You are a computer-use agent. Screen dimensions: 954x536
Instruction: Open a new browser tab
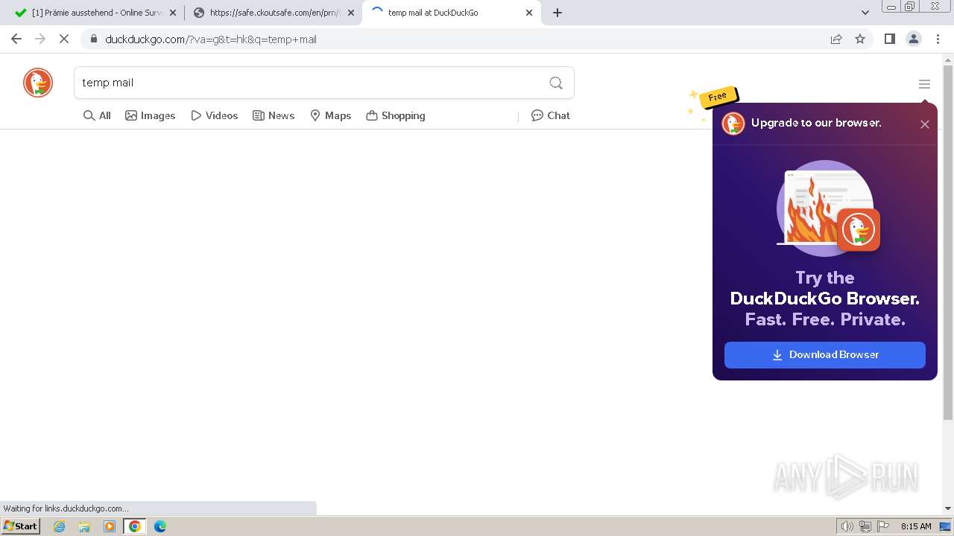coord(557,13)
